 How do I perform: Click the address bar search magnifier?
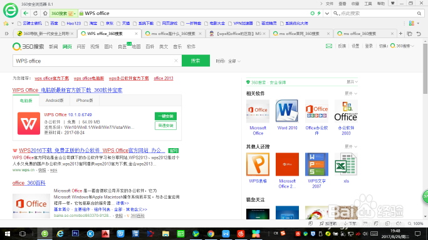(419, 13)
